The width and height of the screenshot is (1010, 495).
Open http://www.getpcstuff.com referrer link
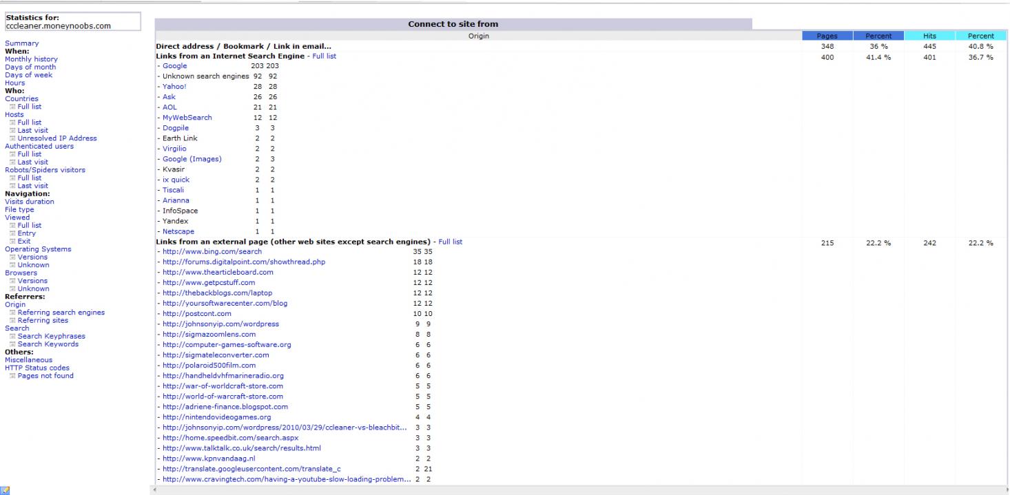tap(209, 283)
